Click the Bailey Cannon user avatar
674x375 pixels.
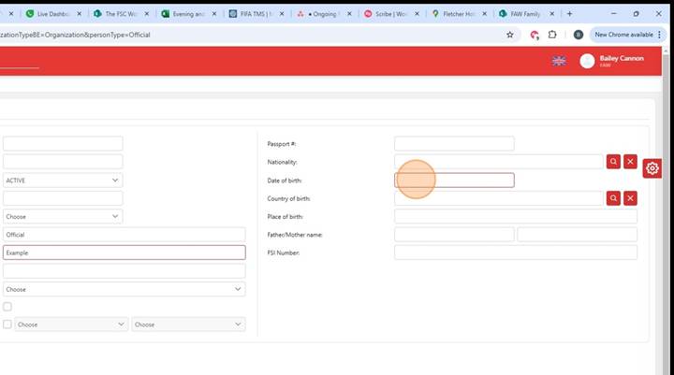click(587, 61)
